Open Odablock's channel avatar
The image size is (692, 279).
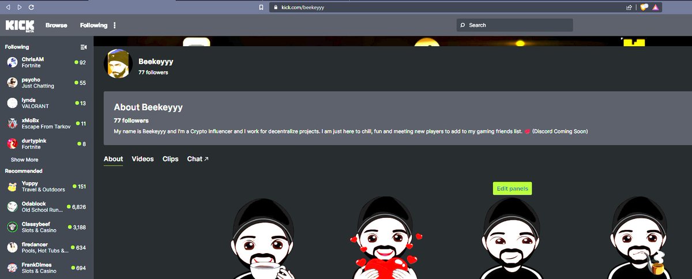pyautogui.click(x=12, y=206)
